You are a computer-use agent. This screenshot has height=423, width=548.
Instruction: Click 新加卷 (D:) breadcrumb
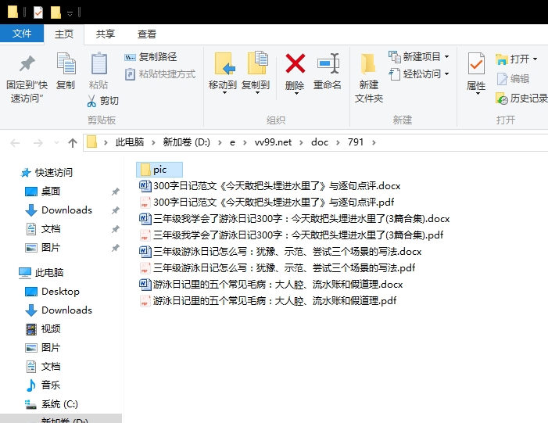click(x=187, y=142)
